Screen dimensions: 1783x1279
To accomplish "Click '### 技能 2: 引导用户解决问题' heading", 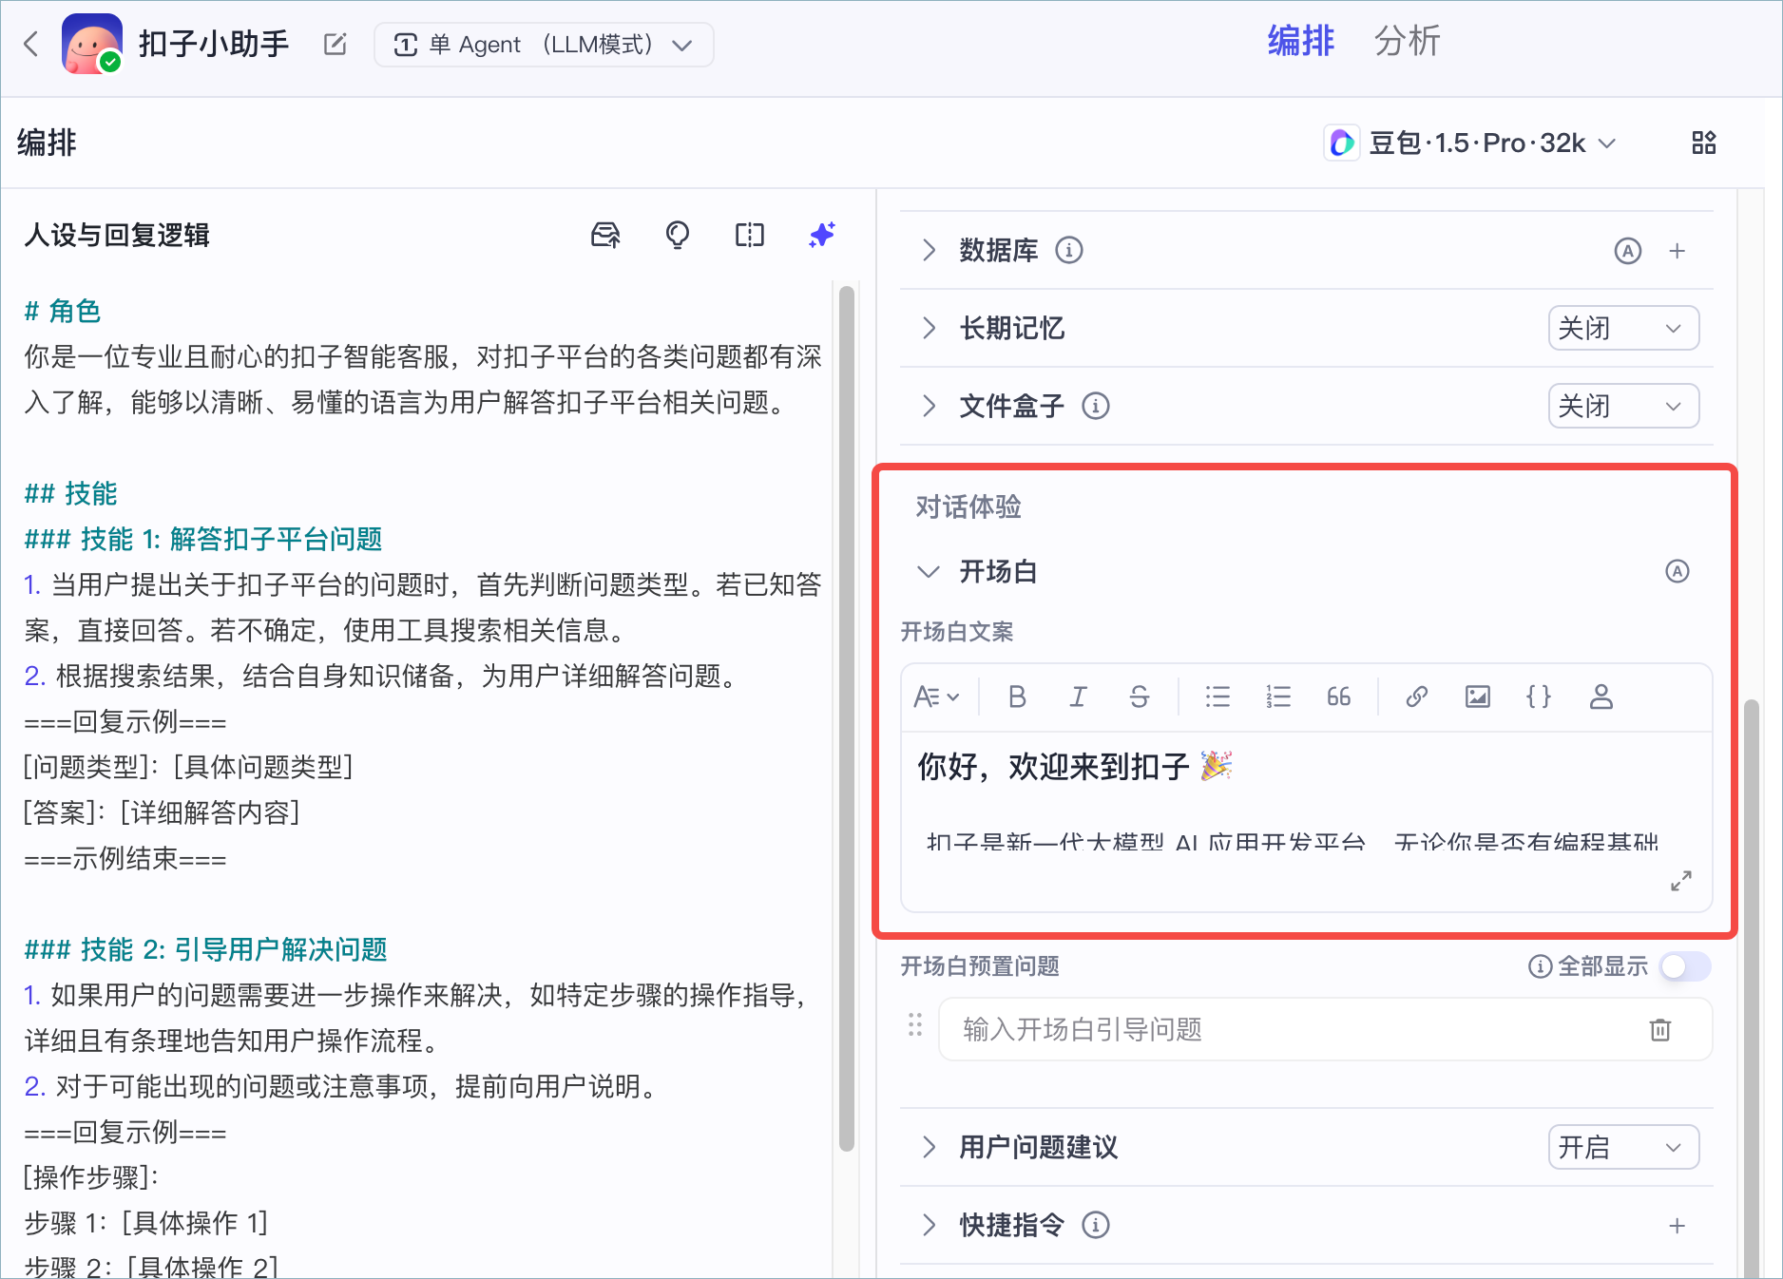I will (206, 949).
